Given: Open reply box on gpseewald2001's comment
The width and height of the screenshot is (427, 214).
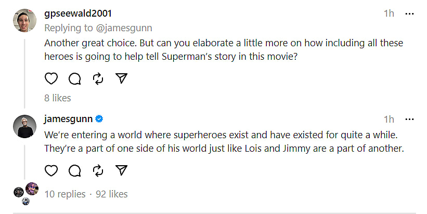Looking at the screenshot, I should click(x=74, y=78).
